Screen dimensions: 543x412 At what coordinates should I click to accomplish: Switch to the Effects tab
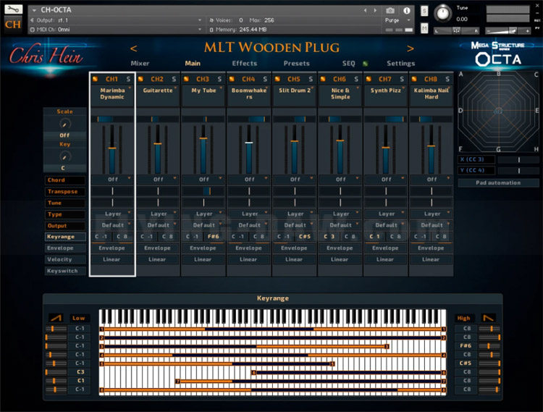[x=245, y=64]
